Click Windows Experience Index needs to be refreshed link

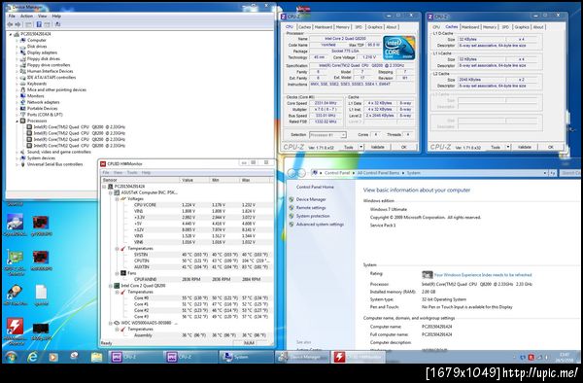(x=483, y=275)
